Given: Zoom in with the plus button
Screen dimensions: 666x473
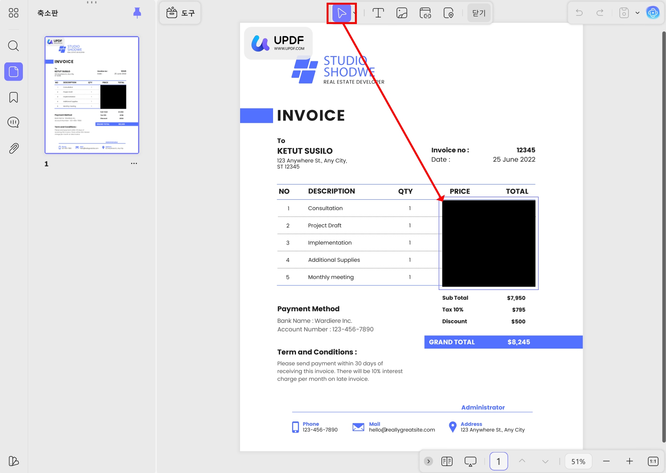Looking at the screenshot, I should pyautogui.click(x=629, y=461).
